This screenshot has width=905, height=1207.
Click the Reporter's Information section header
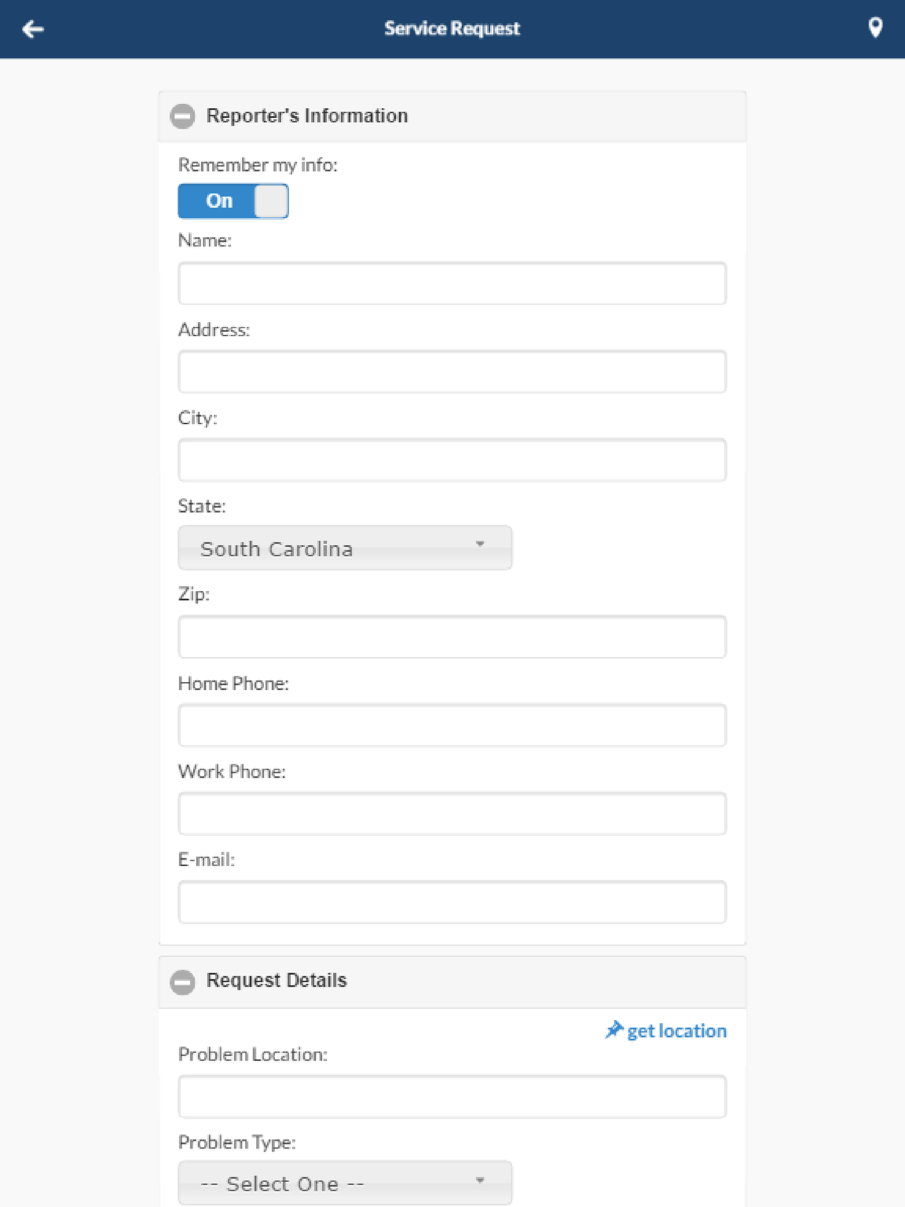tap(452, 116)
